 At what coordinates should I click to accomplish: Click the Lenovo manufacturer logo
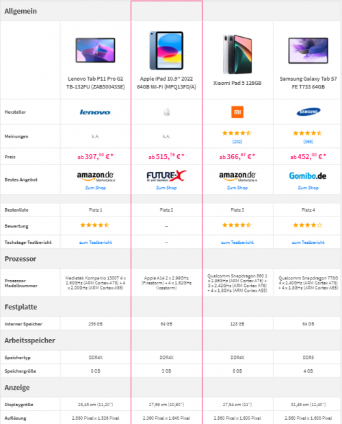(95, 112)
